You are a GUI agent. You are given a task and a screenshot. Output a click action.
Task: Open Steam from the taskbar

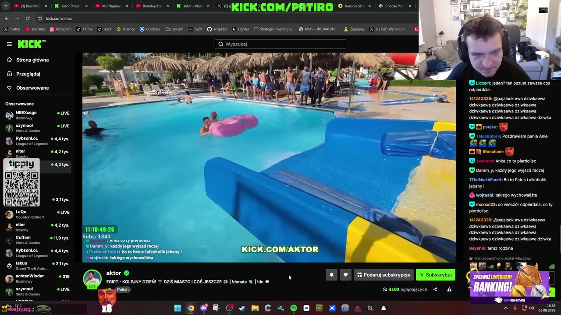(x=242, y=308)
